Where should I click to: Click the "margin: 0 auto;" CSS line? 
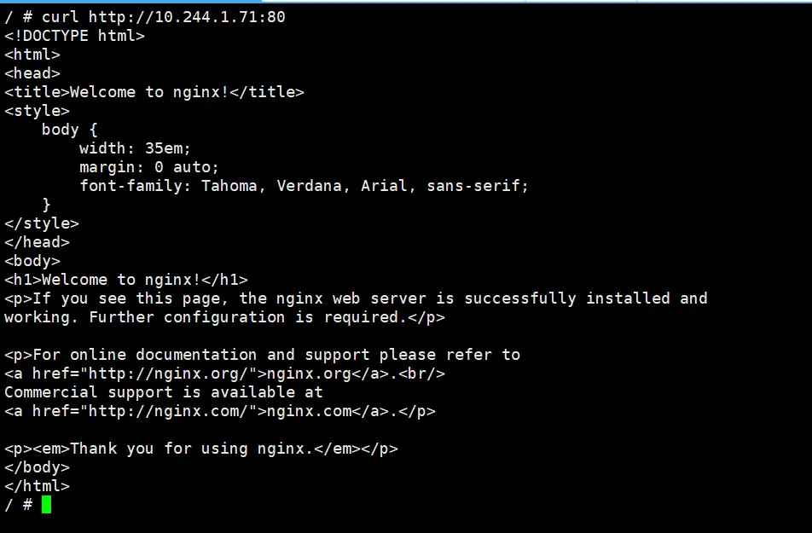click(x=149, y=167)
